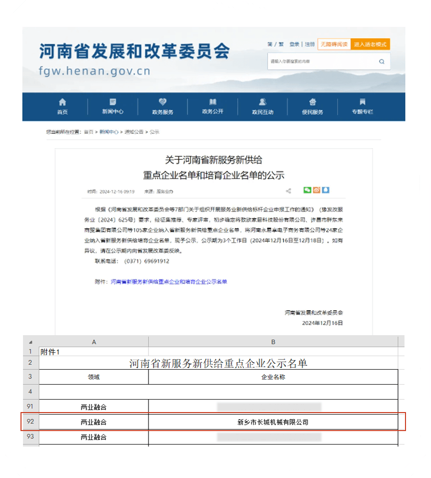The width and height of the screenshot is (431, 478).
Task: Click the site search input field
Action: 320,61
